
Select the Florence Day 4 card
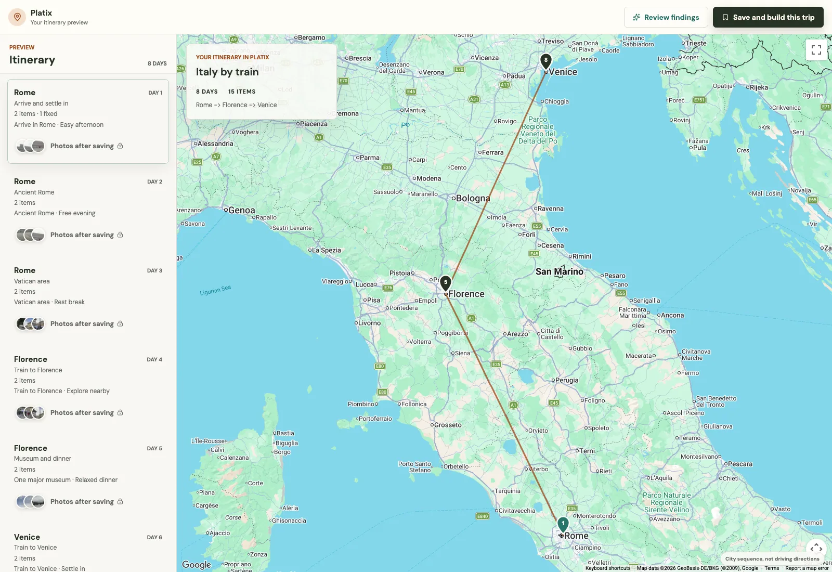pos(88,388)
